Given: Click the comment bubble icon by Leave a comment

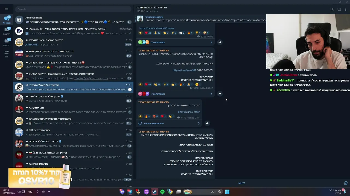Looking at the screenshot, I should 140,123.
